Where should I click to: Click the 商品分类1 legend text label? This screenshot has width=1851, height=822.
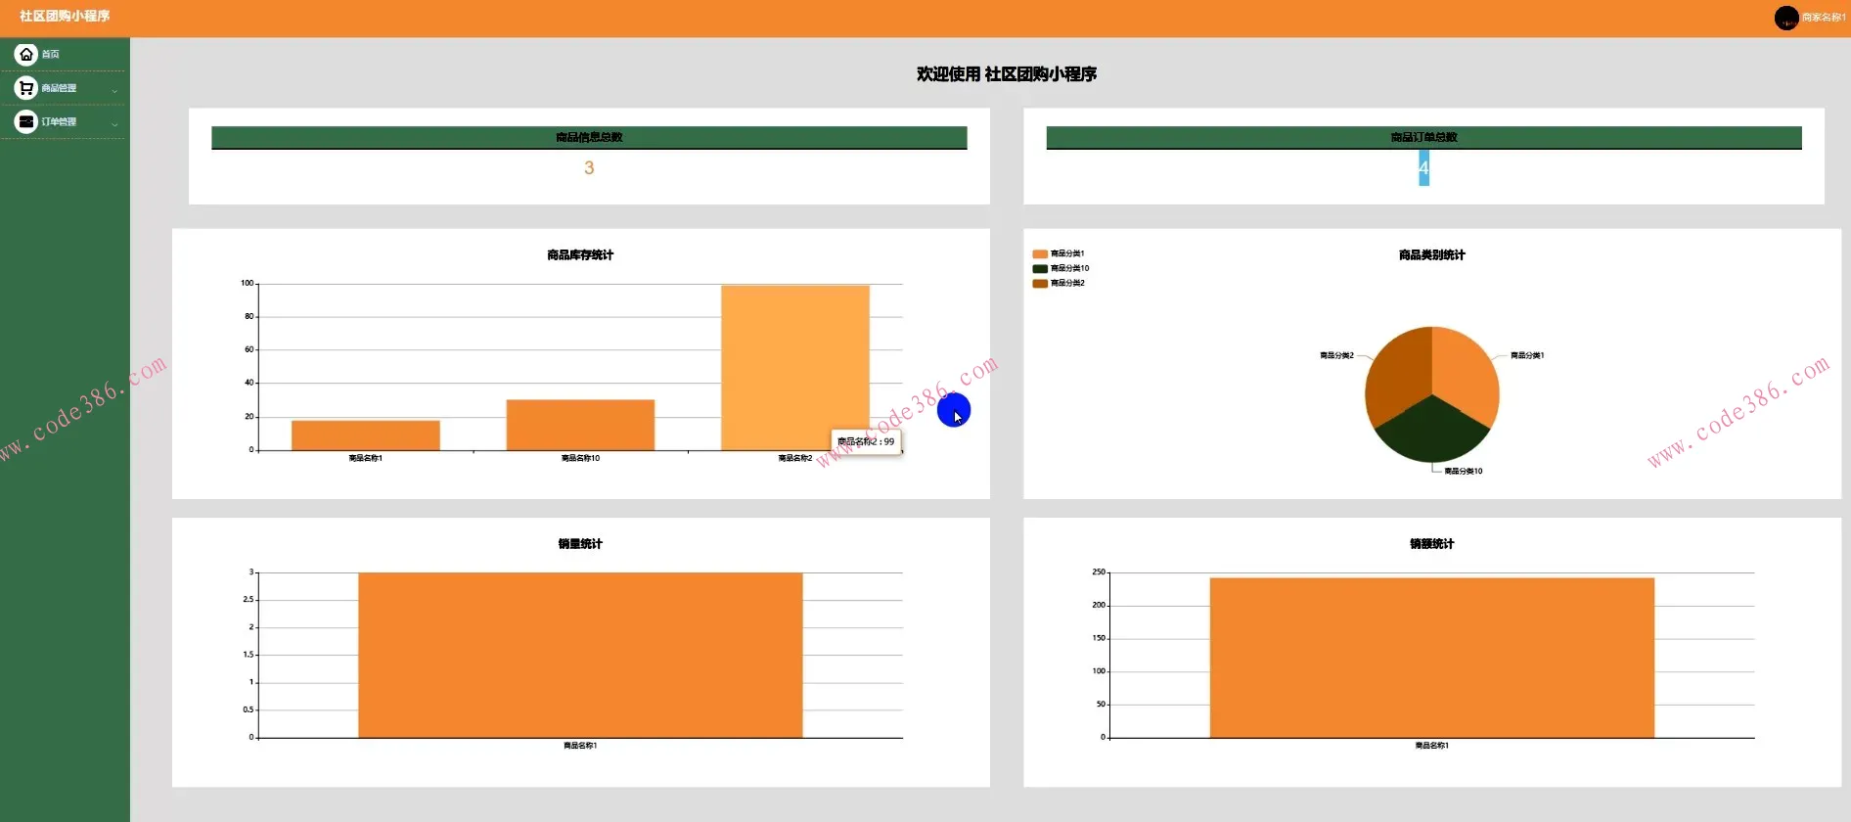(1067, 253)
